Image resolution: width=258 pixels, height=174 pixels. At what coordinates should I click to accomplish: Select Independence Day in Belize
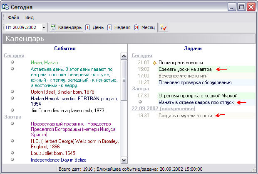coord(59,160)
